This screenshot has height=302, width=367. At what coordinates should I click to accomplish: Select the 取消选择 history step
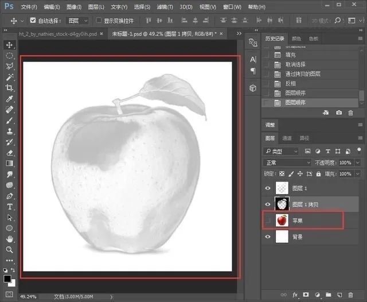point(294,64)
